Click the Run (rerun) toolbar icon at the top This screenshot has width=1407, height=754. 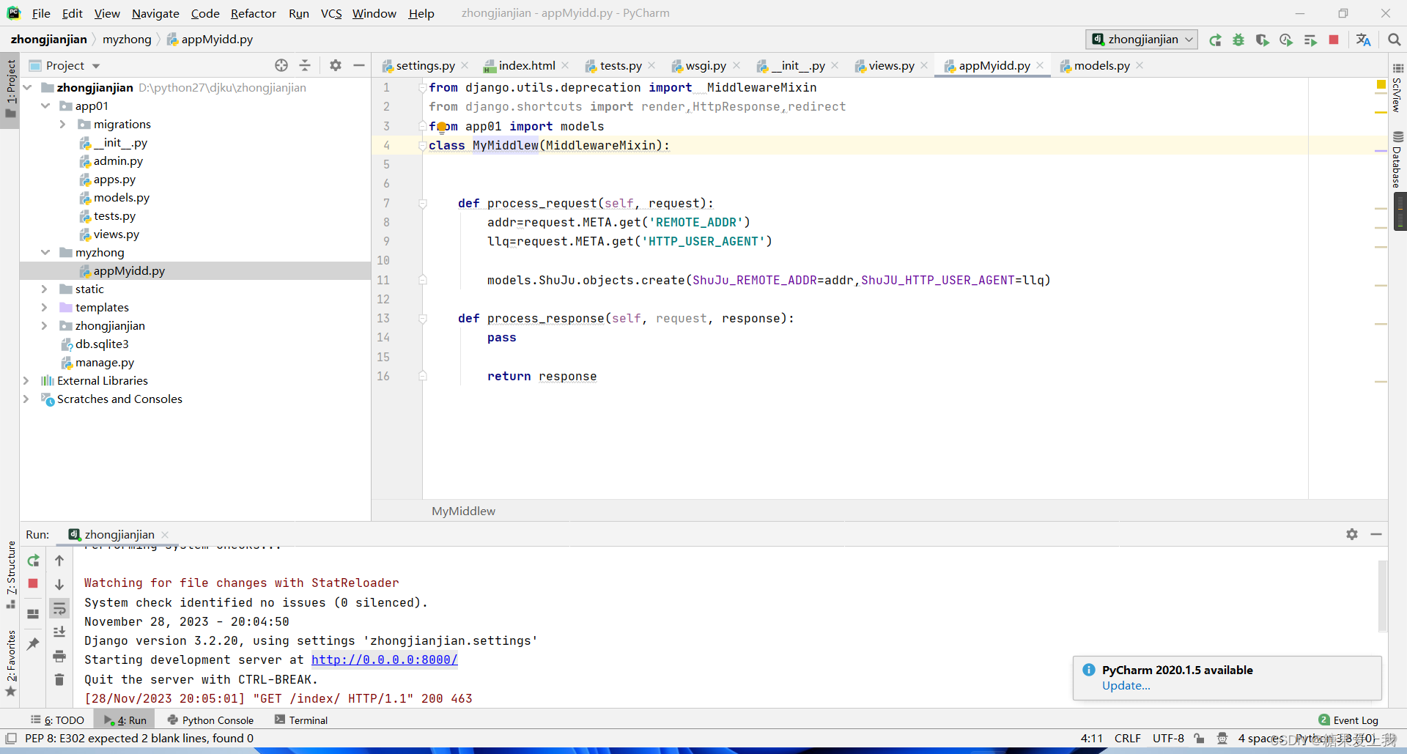tap(1215, 40)
